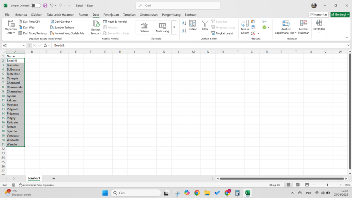352x198 pixels.
Task: Open Tingkat Lanjut advanced filter
Action: 222,33
